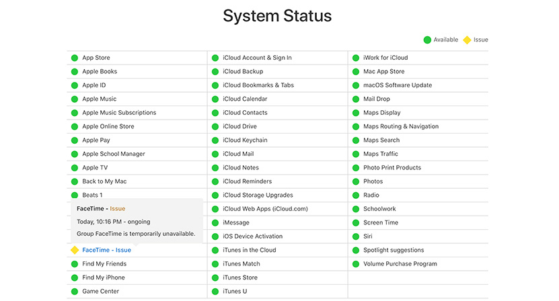Select the Maps Routing & Navigation entry
Viewport: 559px width, 301px height.
pos(418,126)
